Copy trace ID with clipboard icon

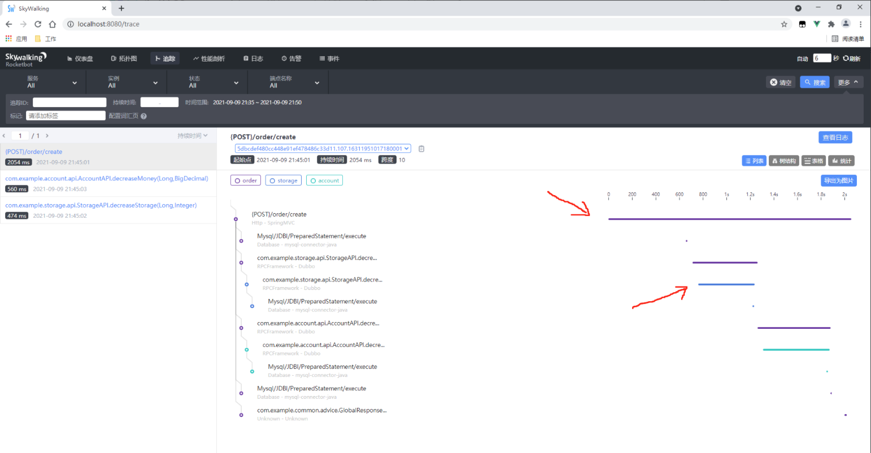[421, 149]
